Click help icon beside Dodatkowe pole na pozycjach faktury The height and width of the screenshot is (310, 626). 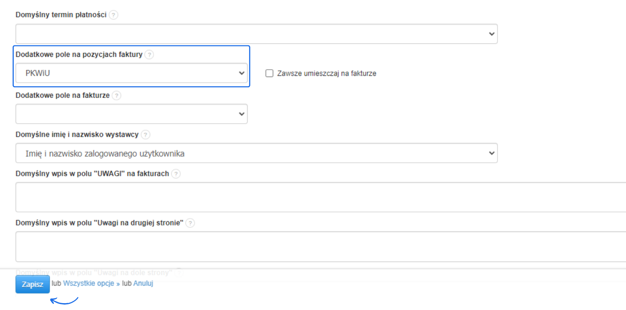coord(149,55)
